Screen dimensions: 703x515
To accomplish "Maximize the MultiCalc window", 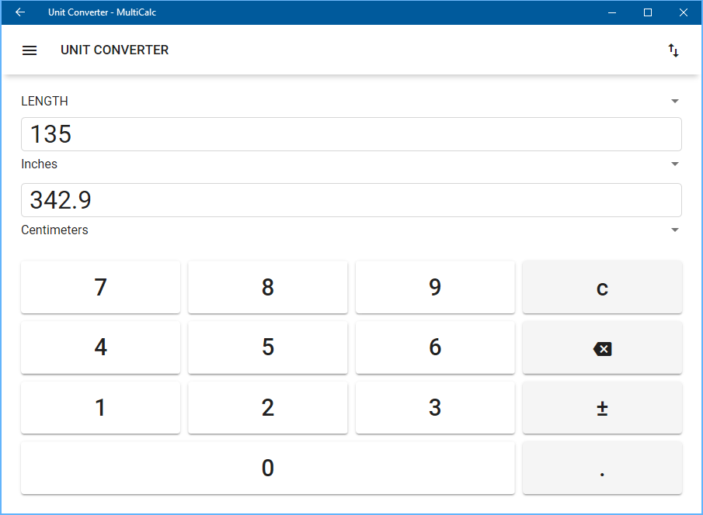I will pyautogui.click(x=647, y=12).
